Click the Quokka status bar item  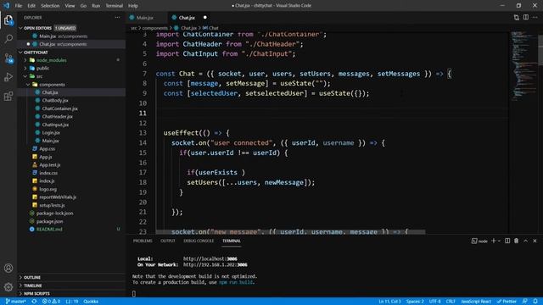click(x=91, y=302)
